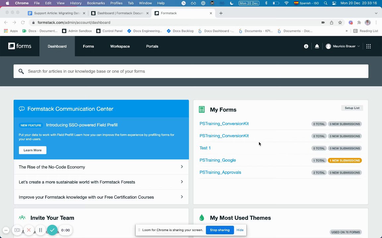This screenshot has height=238, width=382.
Task: Toggle the Loom camera icon
Action: [17, 230]
